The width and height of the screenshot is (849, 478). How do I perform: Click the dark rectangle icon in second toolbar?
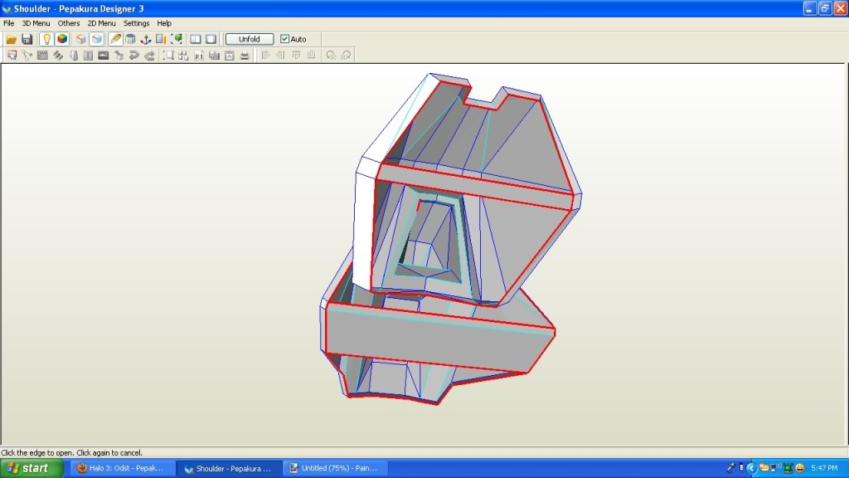coord(104,56)
